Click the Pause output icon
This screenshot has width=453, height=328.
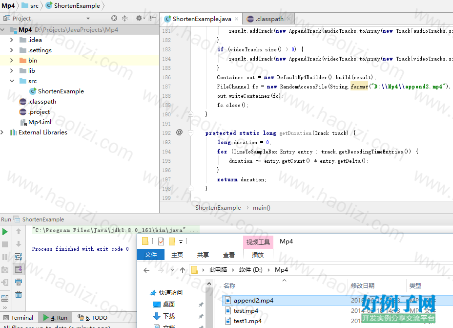point(5,257)
